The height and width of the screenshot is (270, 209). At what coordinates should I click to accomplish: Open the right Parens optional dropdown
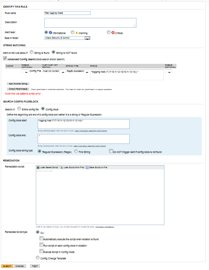[168, 71]
